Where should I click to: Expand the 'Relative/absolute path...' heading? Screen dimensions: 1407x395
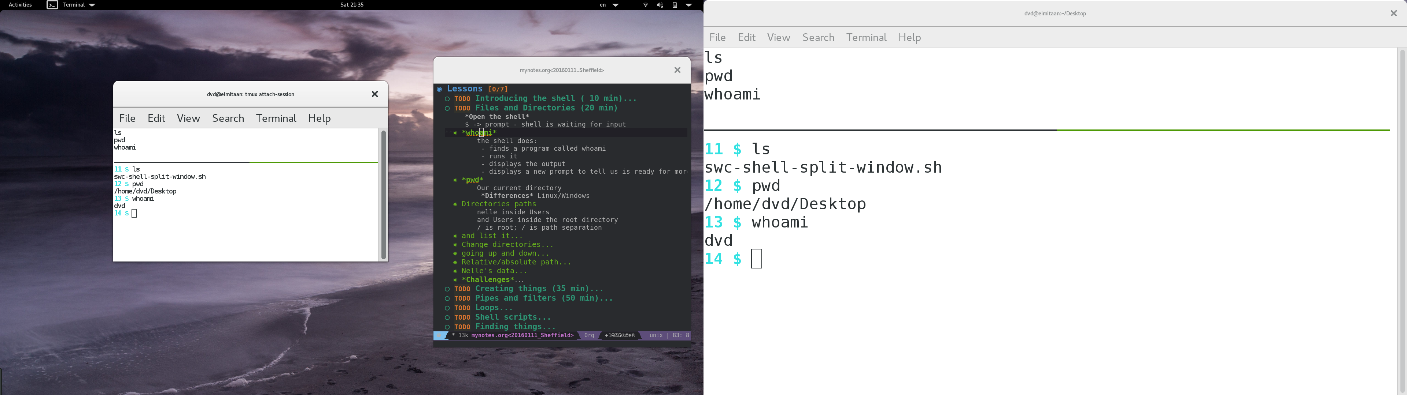[x=516, y=262]
